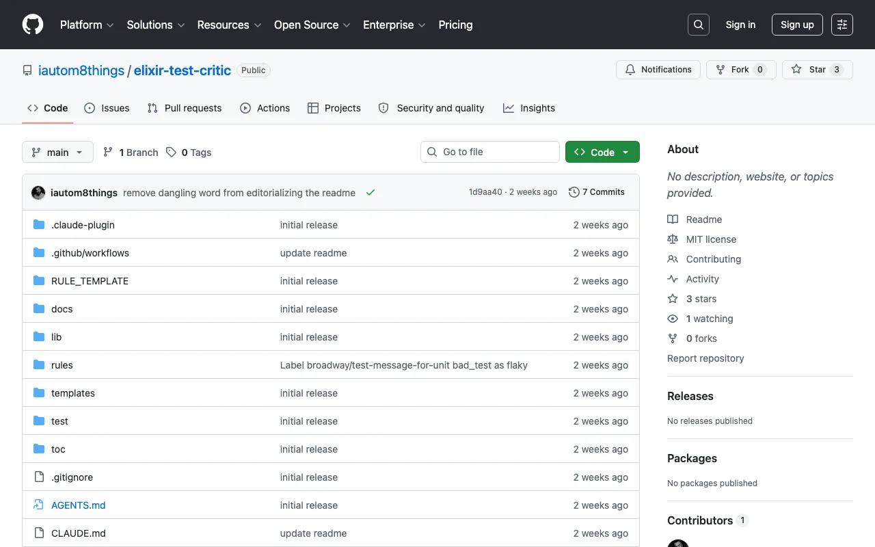Click the GitHub logo icon
This screenshot has width=875, height=547.
(x=33, y=25)
